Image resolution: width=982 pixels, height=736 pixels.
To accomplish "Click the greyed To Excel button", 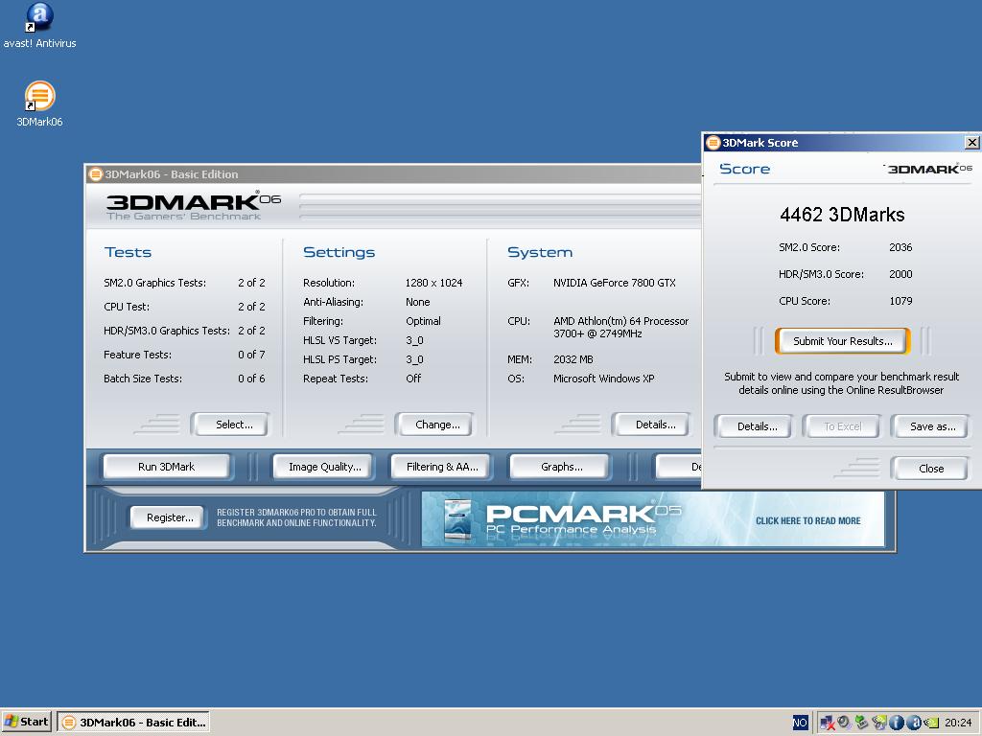I will click(x=842, y=426).
